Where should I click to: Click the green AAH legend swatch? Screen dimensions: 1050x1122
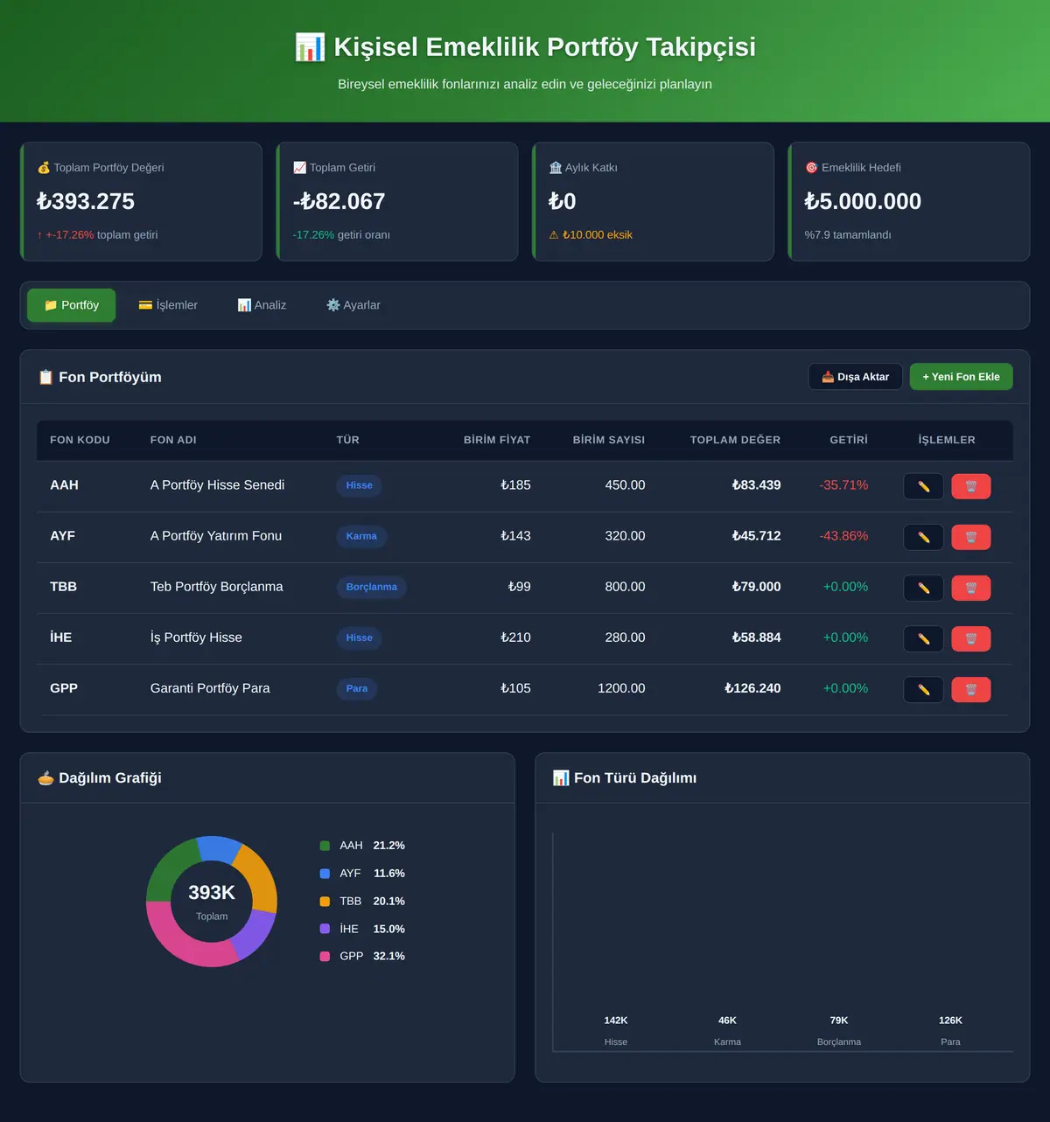pyautogui.click(x=325, y=846)
